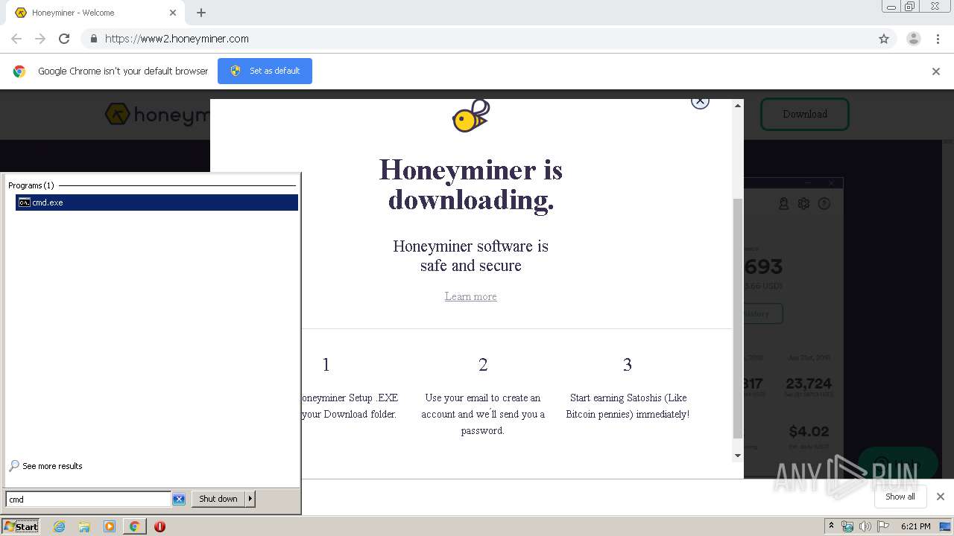Viewport: 954px width, 536px height.
Task: Click the browser forward arrow
Action: 40,39
